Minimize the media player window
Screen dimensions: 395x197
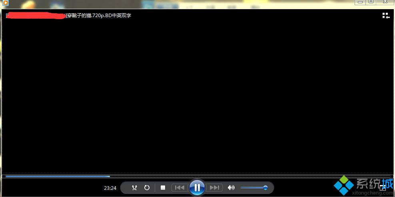click(360, 2)
